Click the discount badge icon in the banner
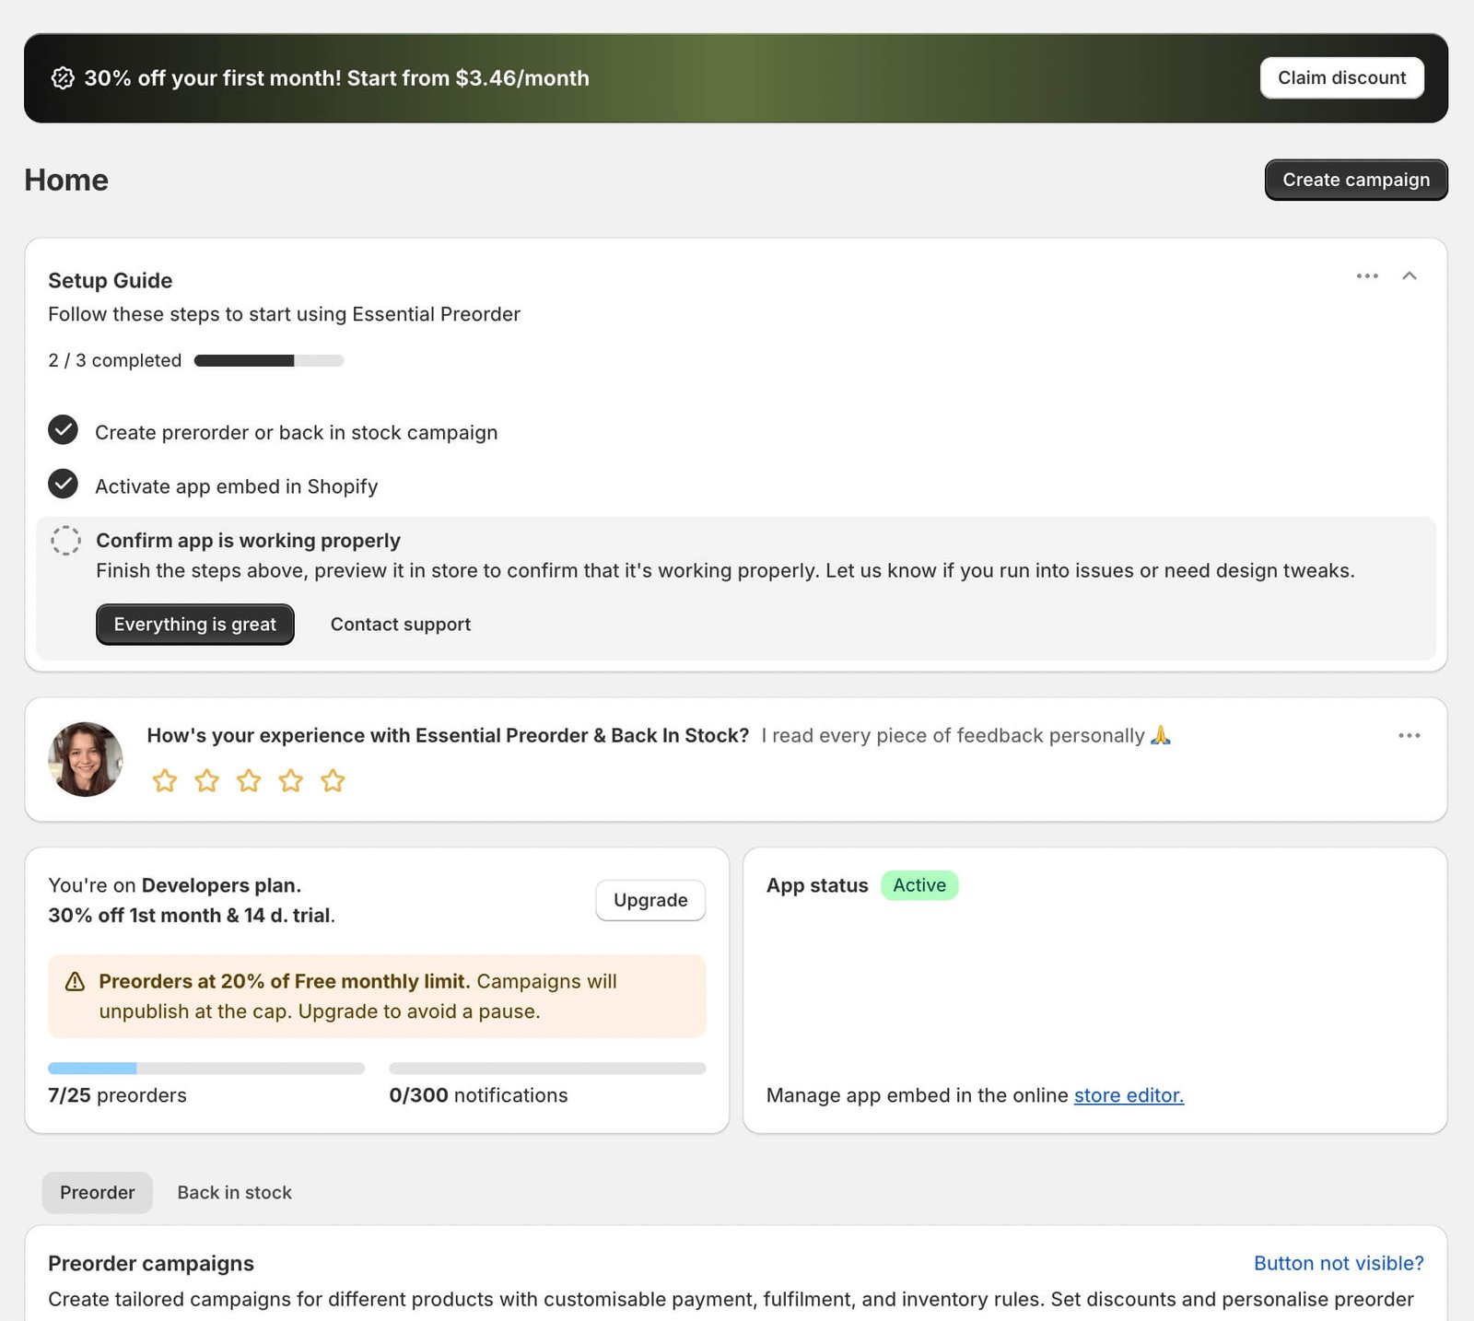 pyautogui.click(x=63, y=78)
